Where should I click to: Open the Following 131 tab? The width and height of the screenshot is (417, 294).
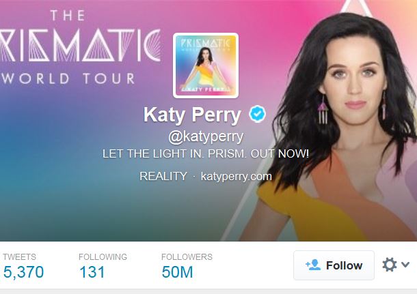point(103,267)
